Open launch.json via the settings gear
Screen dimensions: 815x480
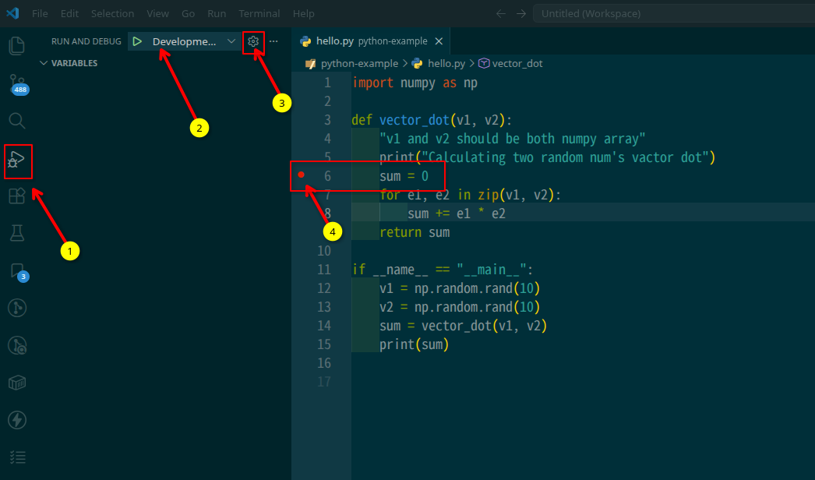pos(252,41)
